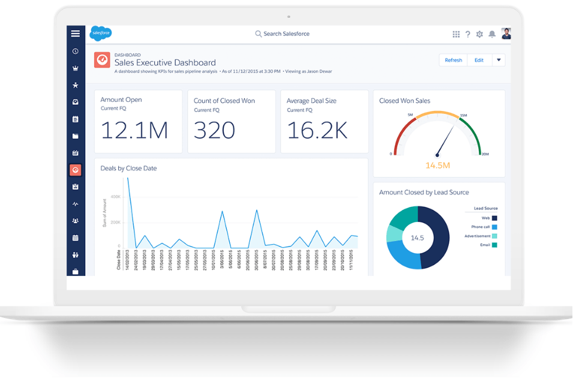Click the Search Salesforce field

click(x=282, y=34)
